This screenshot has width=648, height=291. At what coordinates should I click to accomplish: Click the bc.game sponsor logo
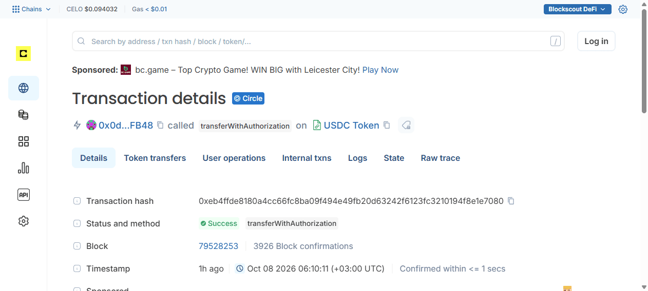[126, 70]
